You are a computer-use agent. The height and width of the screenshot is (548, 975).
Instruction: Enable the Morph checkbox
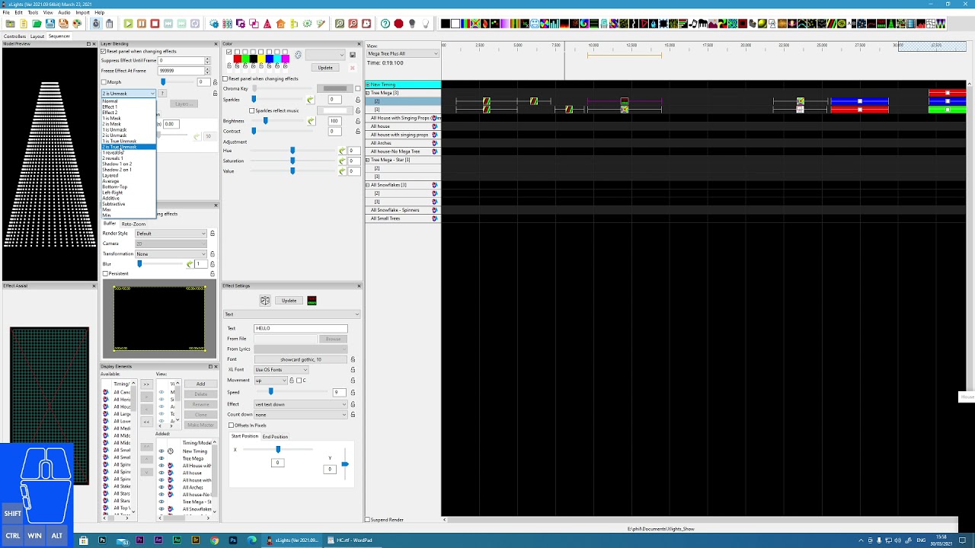104,81
